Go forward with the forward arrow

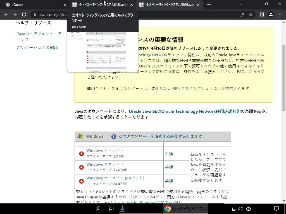[15, 14]
